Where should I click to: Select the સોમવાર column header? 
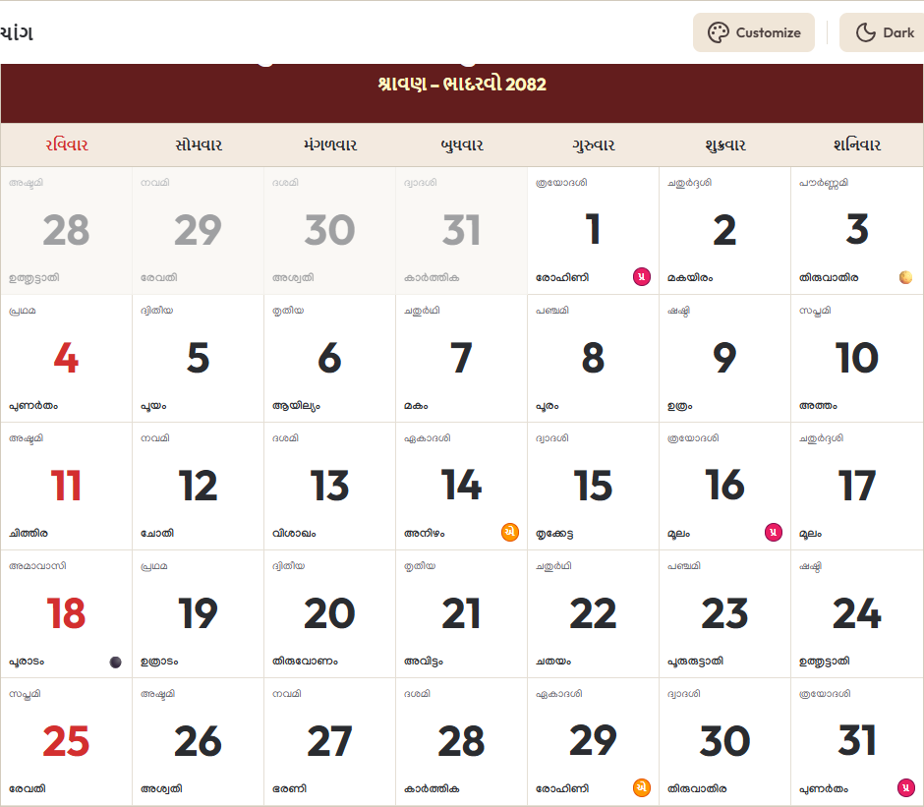(199, 145)
